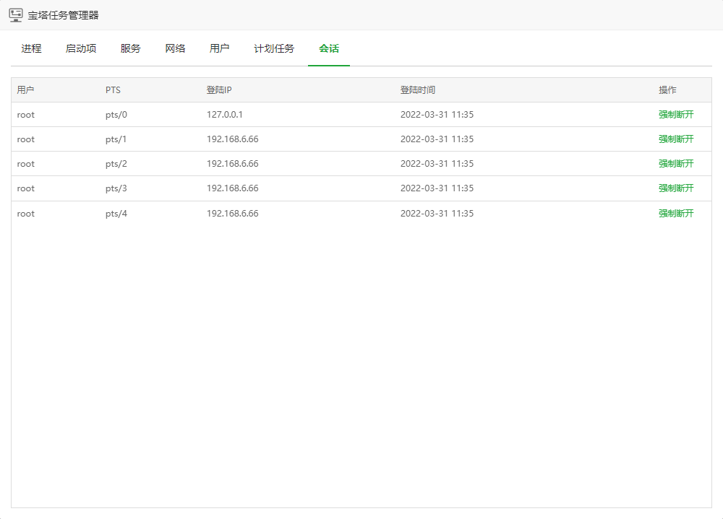This screenshot has height=519, width=723.
Task: Select the 会话 tab
Action: point(329,49)
